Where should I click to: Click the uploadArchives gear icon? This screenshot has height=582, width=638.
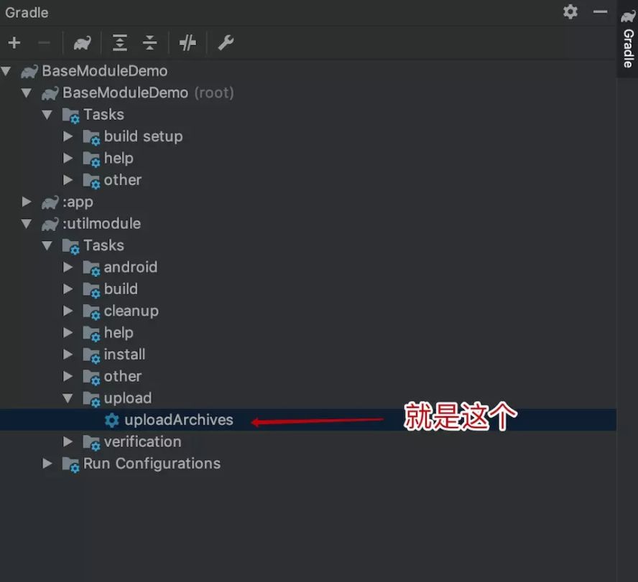click(111, 421)
